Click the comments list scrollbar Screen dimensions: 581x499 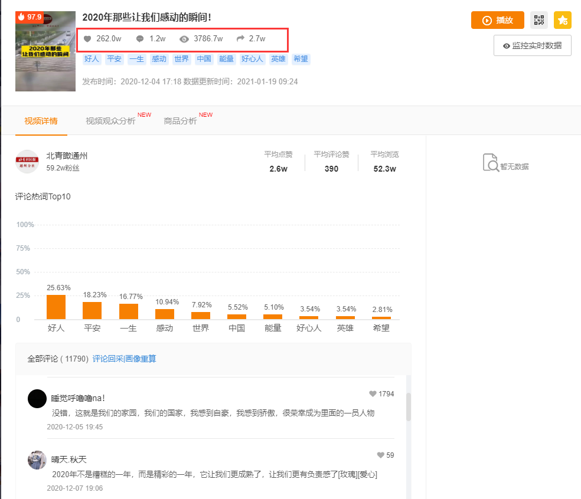pyautogui.click(x=409, y=407)
